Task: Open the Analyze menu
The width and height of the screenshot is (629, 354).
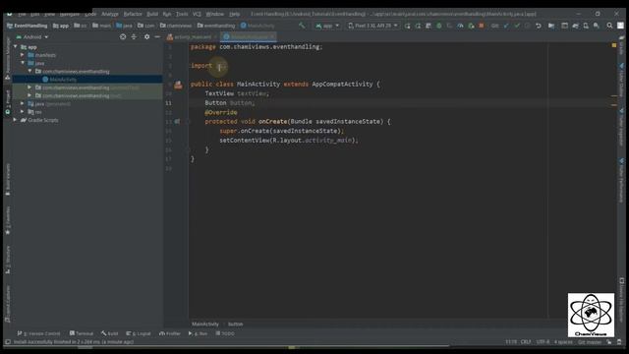Action: coord(110,14)
